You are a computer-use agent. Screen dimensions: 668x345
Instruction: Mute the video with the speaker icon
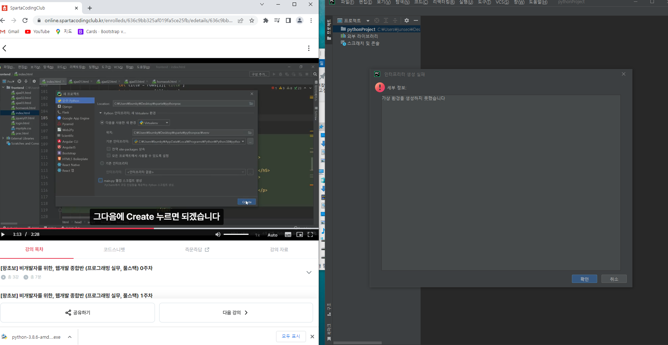pos(218,234)
